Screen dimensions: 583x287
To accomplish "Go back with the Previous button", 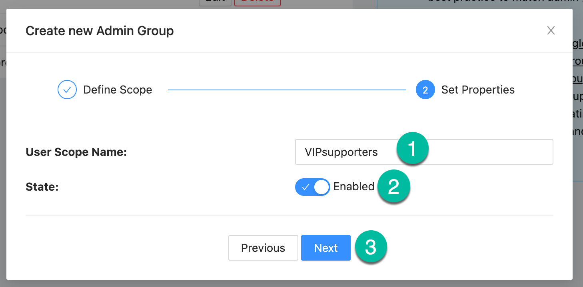I will 263,248.
